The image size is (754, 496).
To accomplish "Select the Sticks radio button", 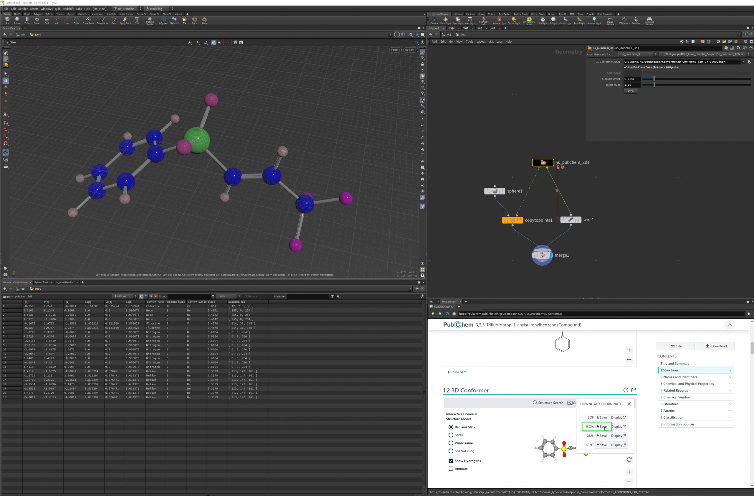I will 451,435.
